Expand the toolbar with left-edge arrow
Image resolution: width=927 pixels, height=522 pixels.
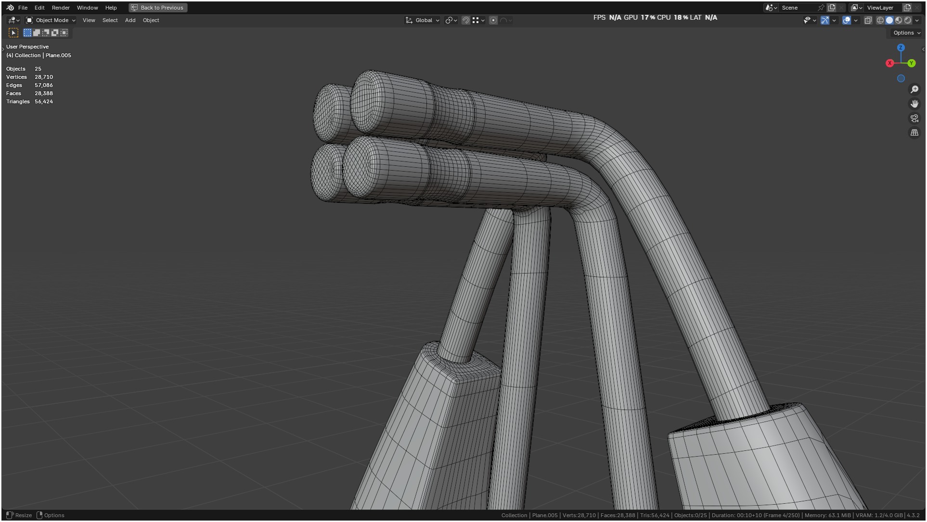click(x=3, y=49)
